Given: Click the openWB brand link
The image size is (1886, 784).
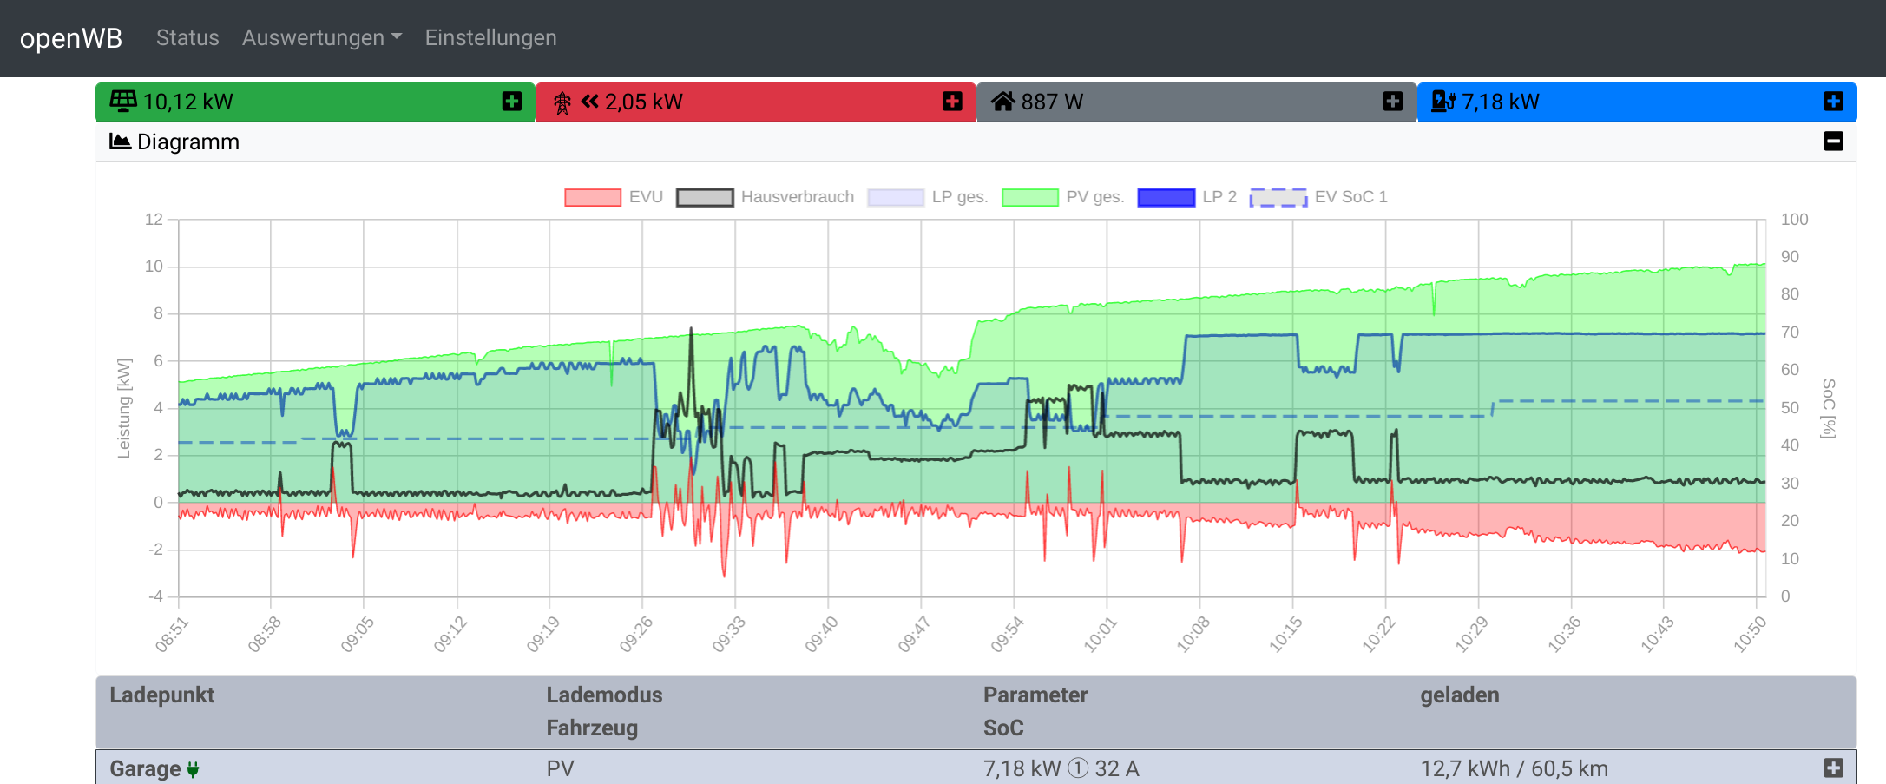Looking at the screenshot, I should click(71, 38).
